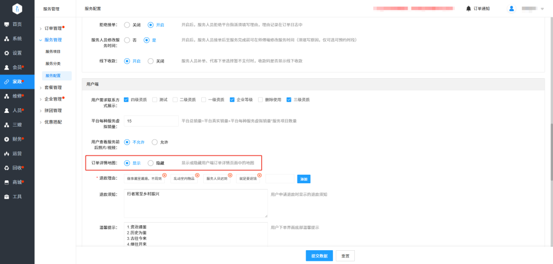Open 会员 member icon in sidebar

[6, 67]
